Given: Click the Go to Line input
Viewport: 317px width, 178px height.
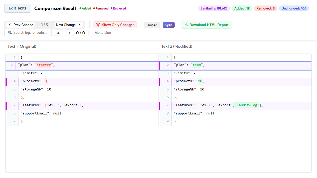Looking at the screenshot, I should pyautogui.click(x=105, y=32).
